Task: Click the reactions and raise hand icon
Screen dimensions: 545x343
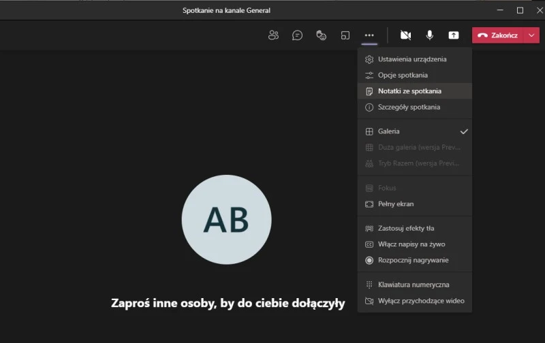Action: click(x=322, y=35)
